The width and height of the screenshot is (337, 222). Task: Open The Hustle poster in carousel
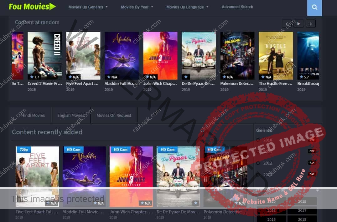[x=276, y=56]
